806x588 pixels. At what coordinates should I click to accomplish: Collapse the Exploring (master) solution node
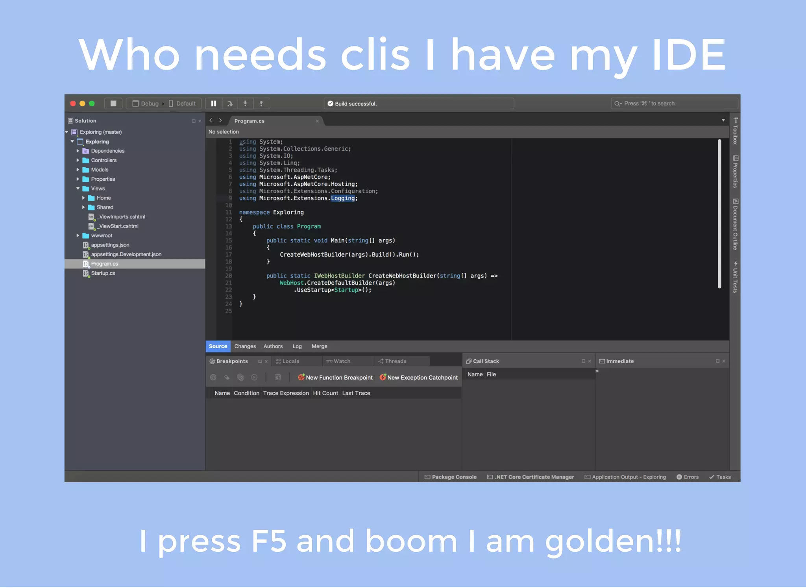[67, 132]
